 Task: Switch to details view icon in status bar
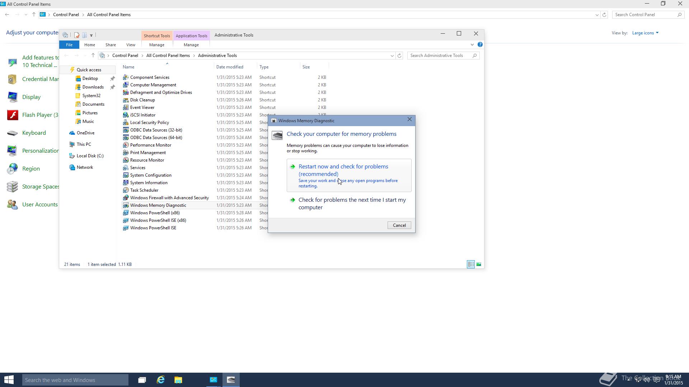pyautogui.click(x=471, y=264)
